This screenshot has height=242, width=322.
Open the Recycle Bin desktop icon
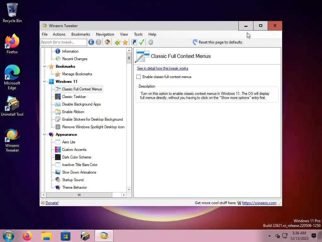[12, 13]
